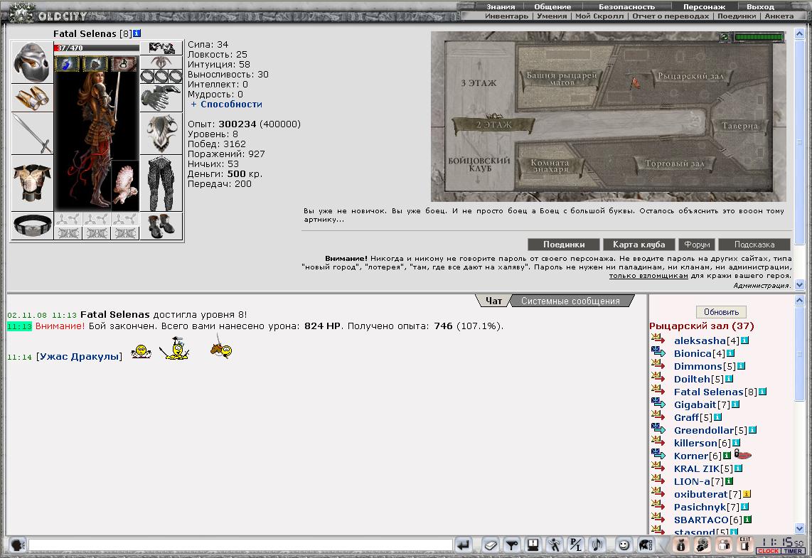Click the helmet equipment slot
The width and height of the screenshot is (812, 558).
pyautogui.click(x=32, y=62)
